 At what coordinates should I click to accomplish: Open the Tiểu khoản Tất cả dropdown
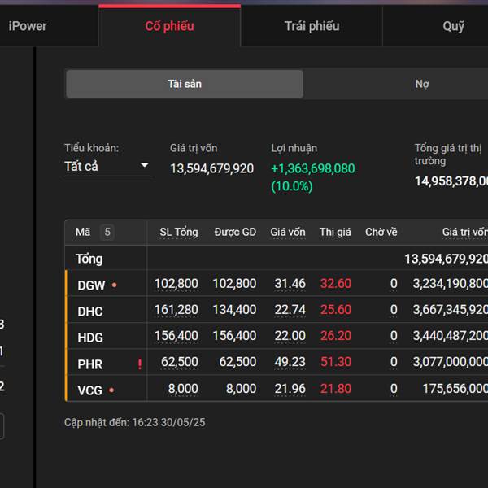[108, 166]
